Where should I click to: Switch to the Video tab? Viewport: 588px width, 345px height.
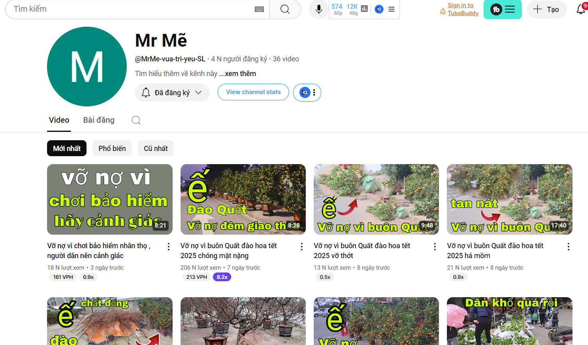point(59,120)
